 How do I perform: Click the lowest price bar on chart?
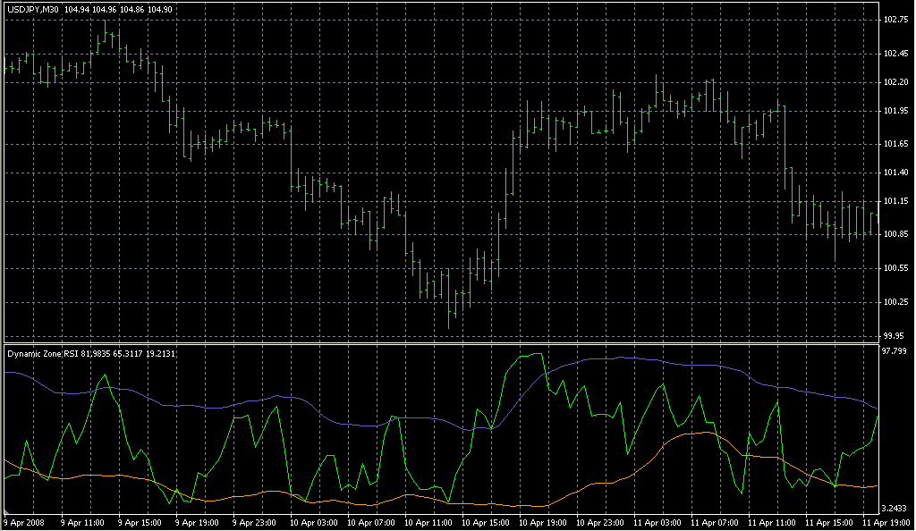coord(452,315)
